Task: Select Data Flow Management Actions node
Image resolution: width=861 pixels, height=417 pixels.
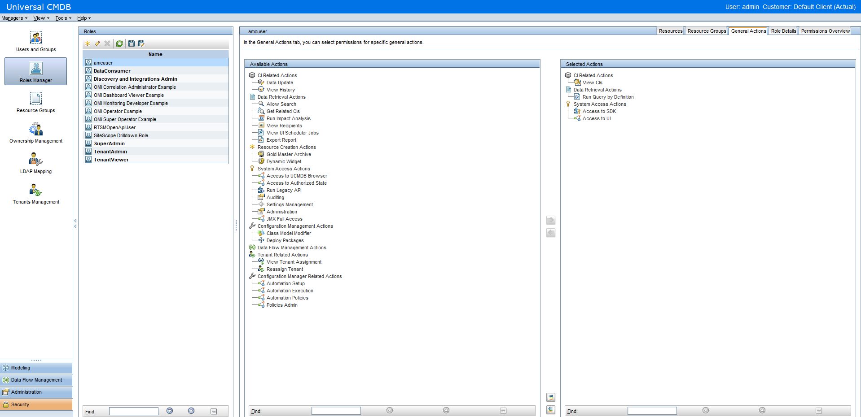Action: click(292, 248)
